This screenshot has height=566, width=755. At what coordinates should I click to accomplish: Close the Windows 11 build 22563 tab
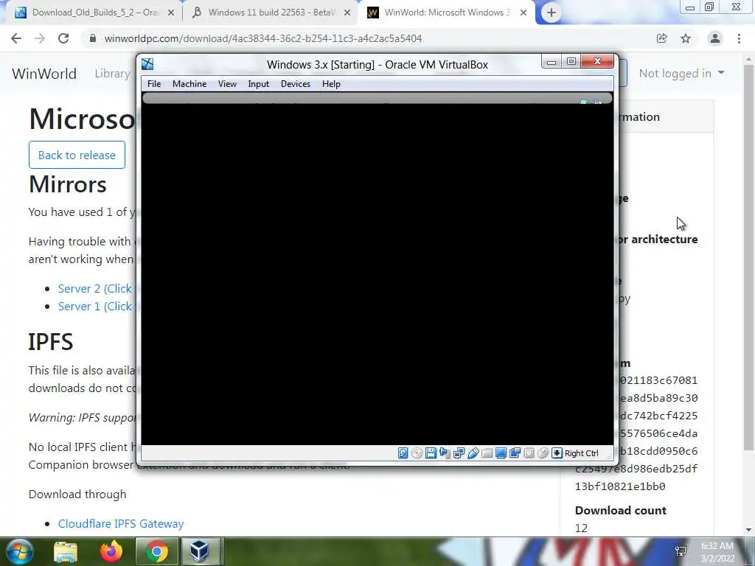click(347, 13)
